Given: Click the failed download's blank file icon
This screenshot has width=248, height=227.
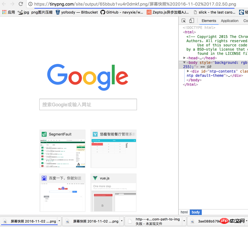Looking at the screenshot, I should tap(130, 221).
